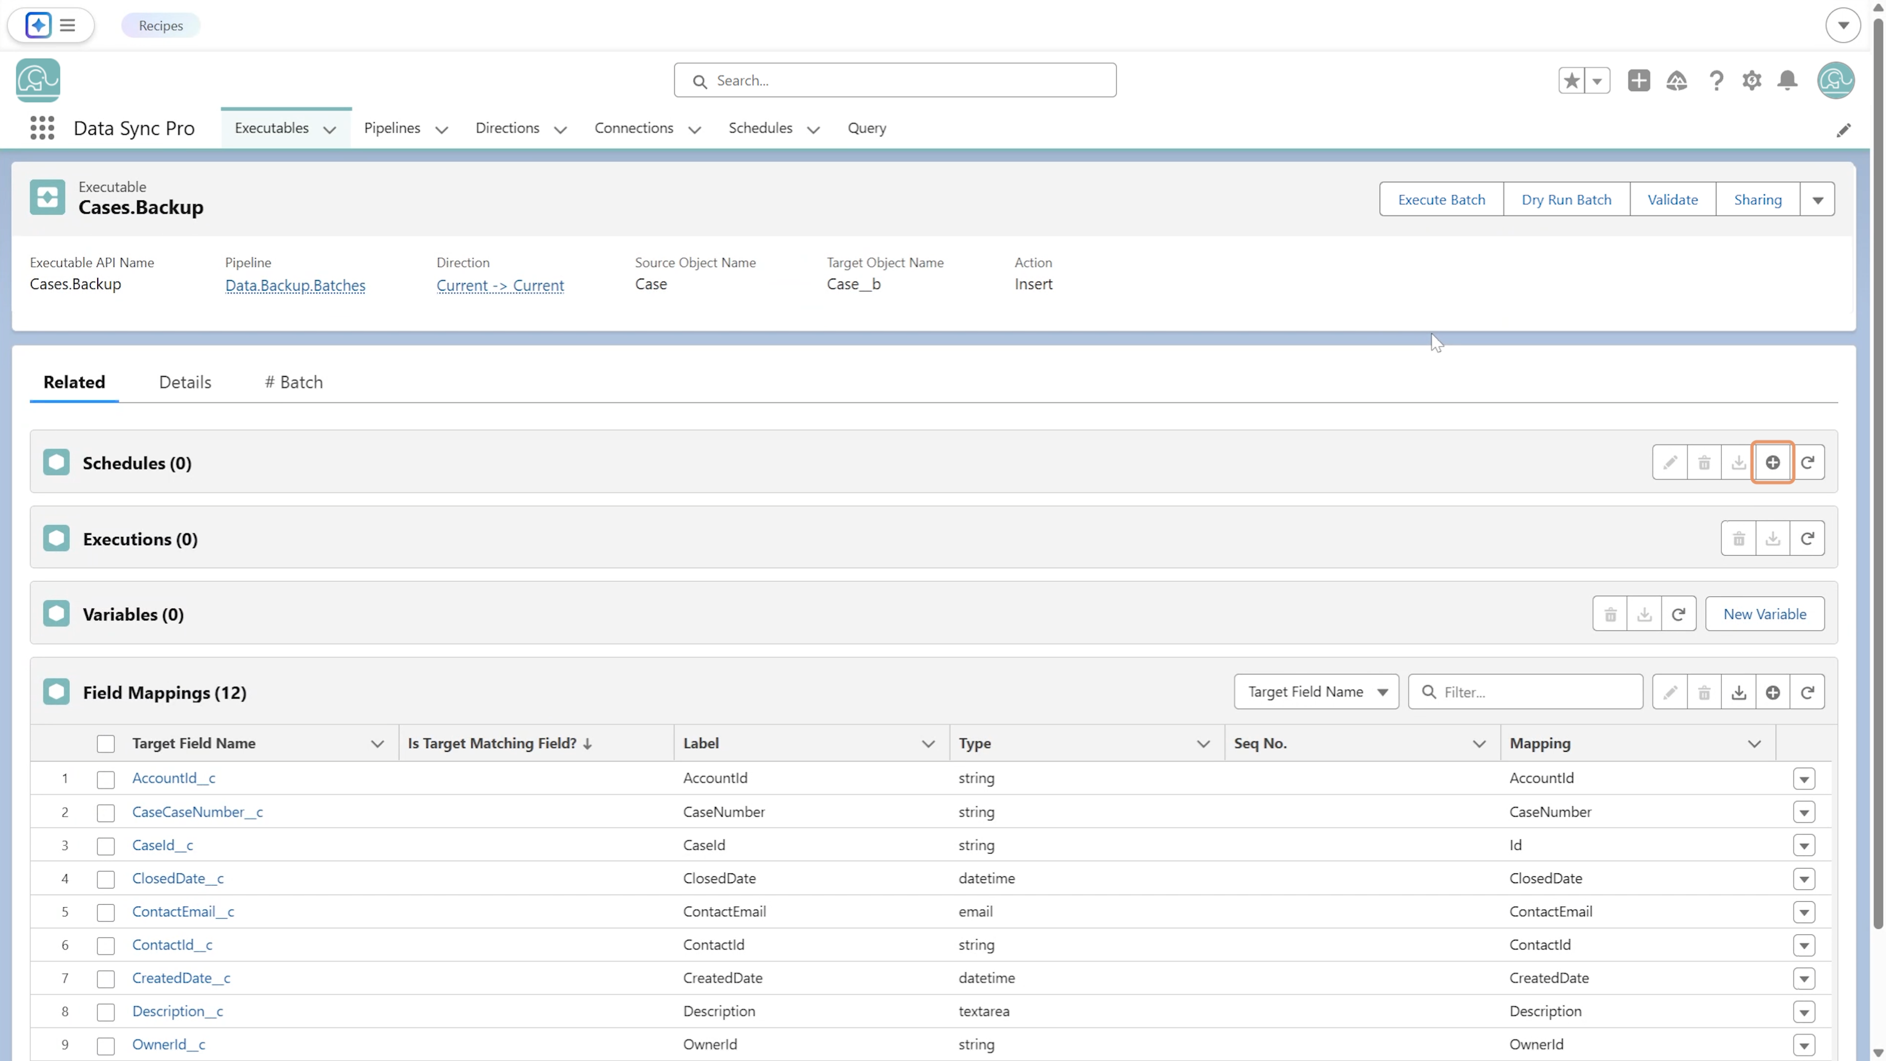Refresh the Field Mappings list
The width and height of the screenshot is (1886, 1061).
pos(1807,692)
